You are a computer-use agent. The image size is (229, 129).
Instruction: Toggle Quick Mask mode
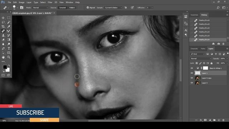(3, 75)
